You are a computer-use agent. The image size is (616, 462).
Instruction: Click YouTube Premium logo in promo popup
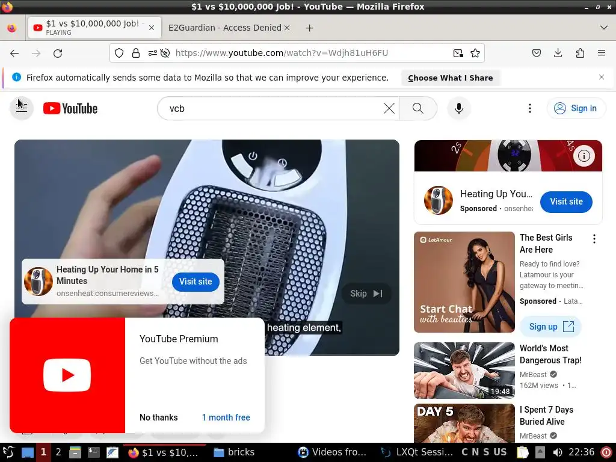point(67,375)
